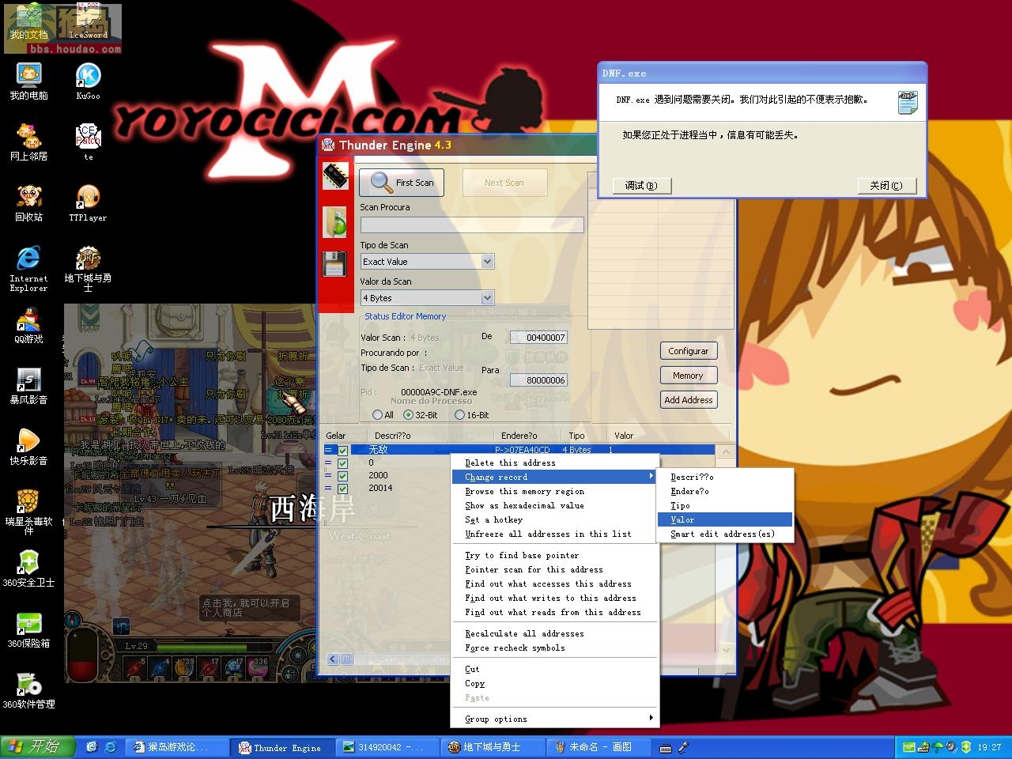Open the 360保险箱 desktop icon
Screen dimensions: 1012x759
(x=29, y=629)
